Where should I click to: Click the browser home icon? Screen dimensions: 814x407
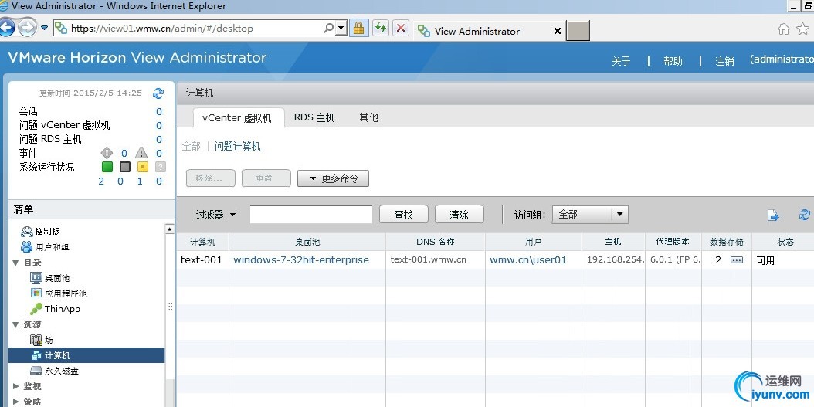(x=783, y=29)
